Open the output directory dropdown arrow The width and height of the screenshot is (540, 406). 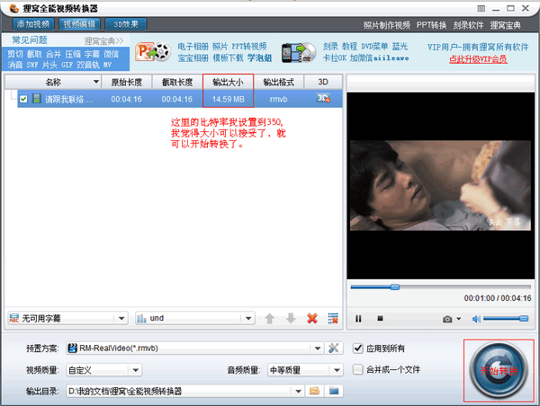[298, 392]
